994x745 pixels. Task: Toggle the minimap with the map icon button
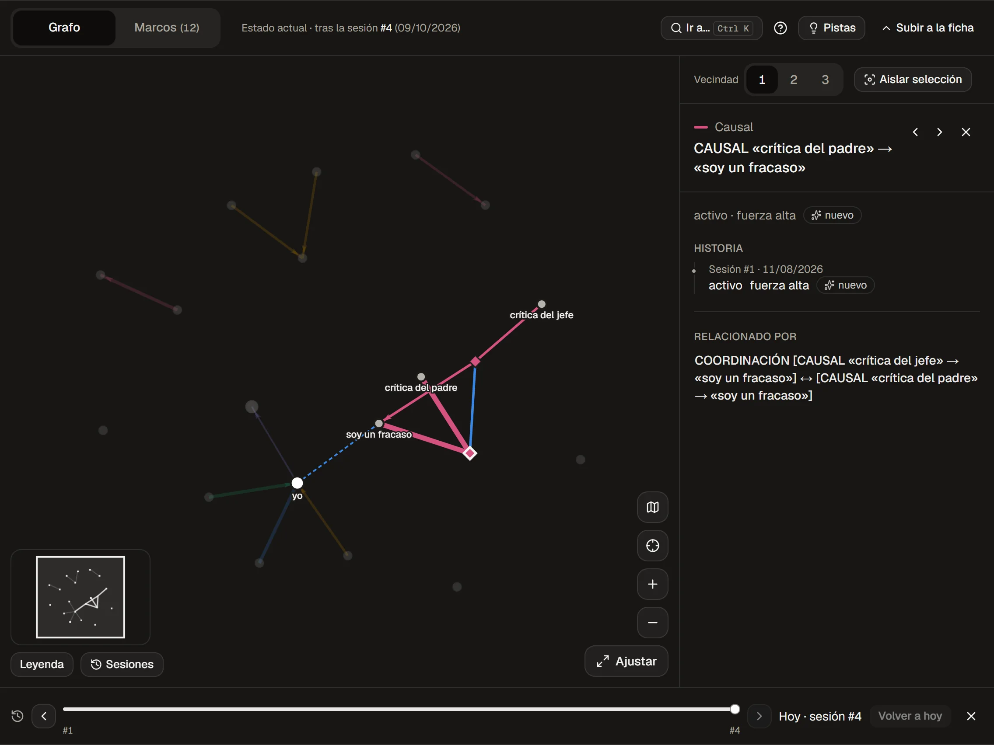tap(652, 507)
